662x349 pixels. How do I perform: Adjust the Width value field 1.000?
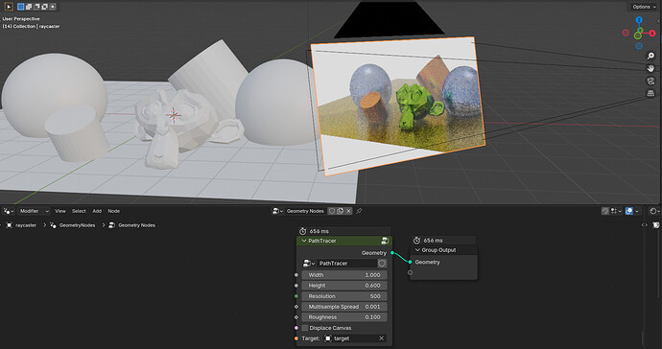tap(344, 275)
